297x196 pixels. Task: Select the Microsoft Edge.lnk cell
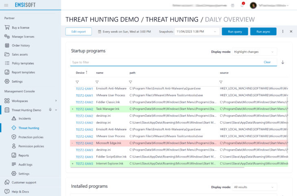coord(109,143)
